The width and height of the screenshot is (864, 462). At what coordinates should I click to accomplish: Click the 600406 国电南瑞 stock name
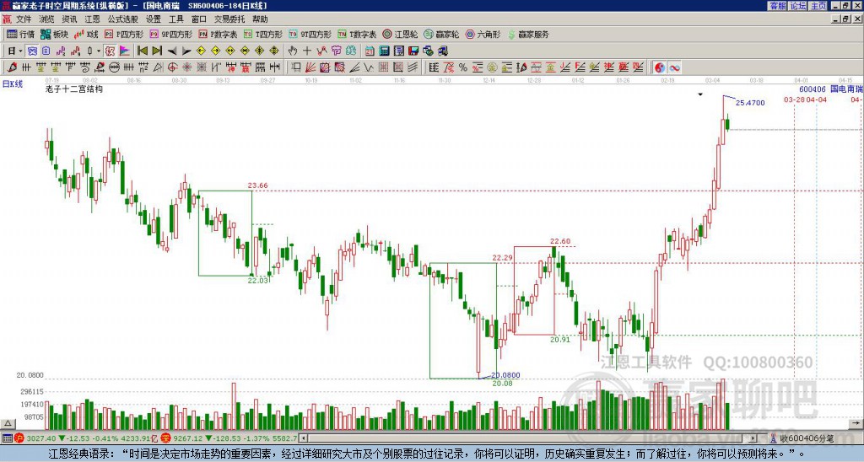[830, 89]
